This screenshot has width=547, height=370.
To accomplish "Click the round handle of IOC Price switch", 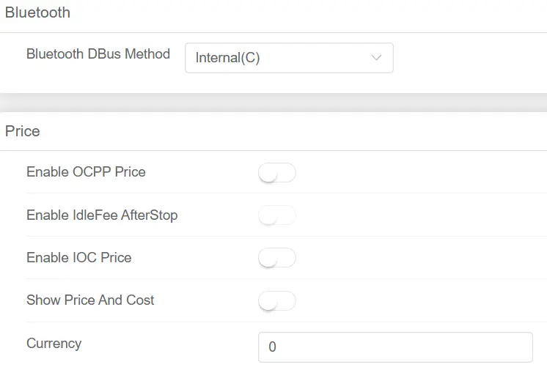I will (268, 258).
